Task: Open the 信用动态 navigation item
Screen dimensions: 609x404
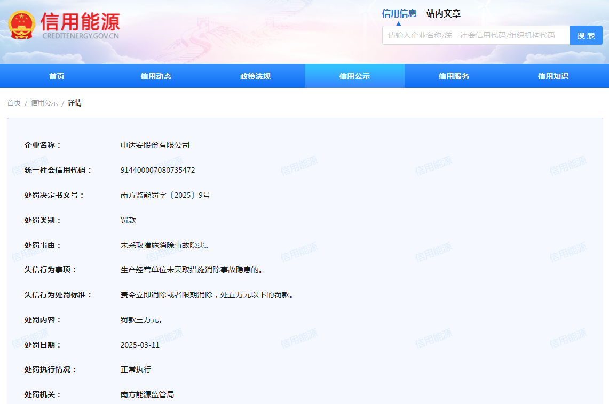Action: click(156, 76)
